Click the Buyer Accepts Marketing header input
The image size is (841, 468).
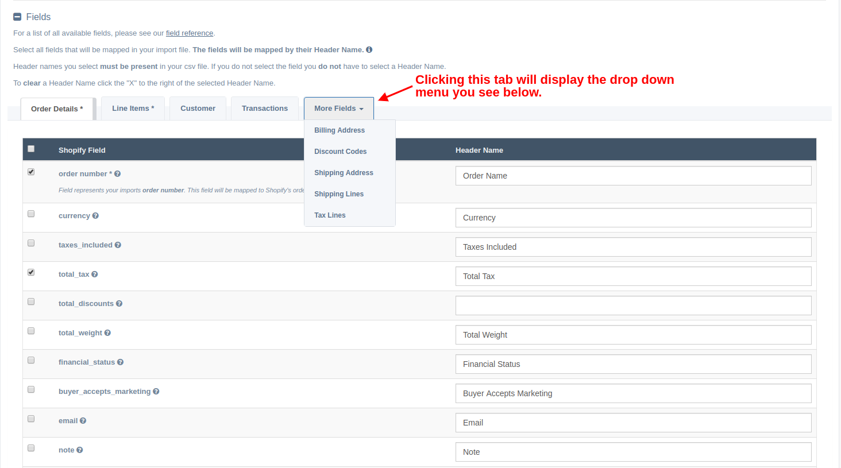[x=633, y=393]
